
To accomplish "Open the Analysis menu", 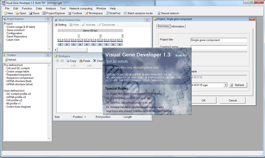I will 51,9.
